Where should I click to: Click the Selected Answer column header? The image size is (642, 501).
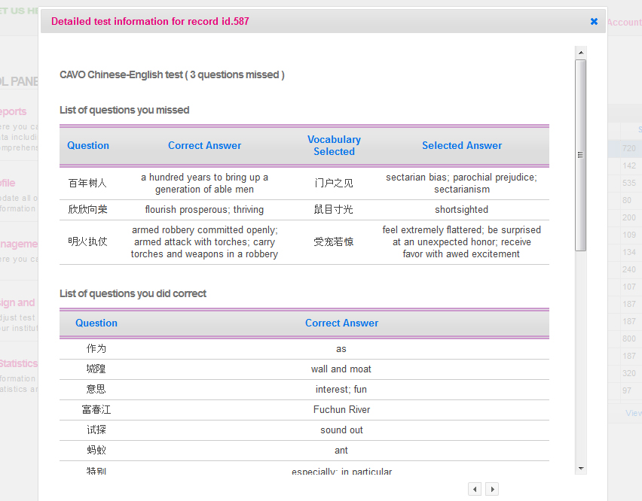[461, 146]
